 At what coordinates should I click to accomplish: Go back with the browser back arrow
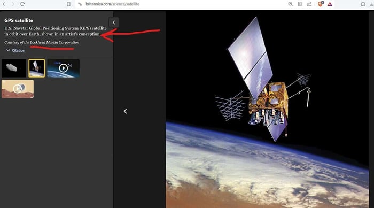tap(4, 4)
